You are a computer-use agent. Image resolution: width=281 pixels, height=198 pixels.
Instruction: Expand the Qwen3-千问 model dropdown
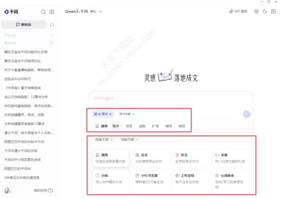(x=83, y=12)
